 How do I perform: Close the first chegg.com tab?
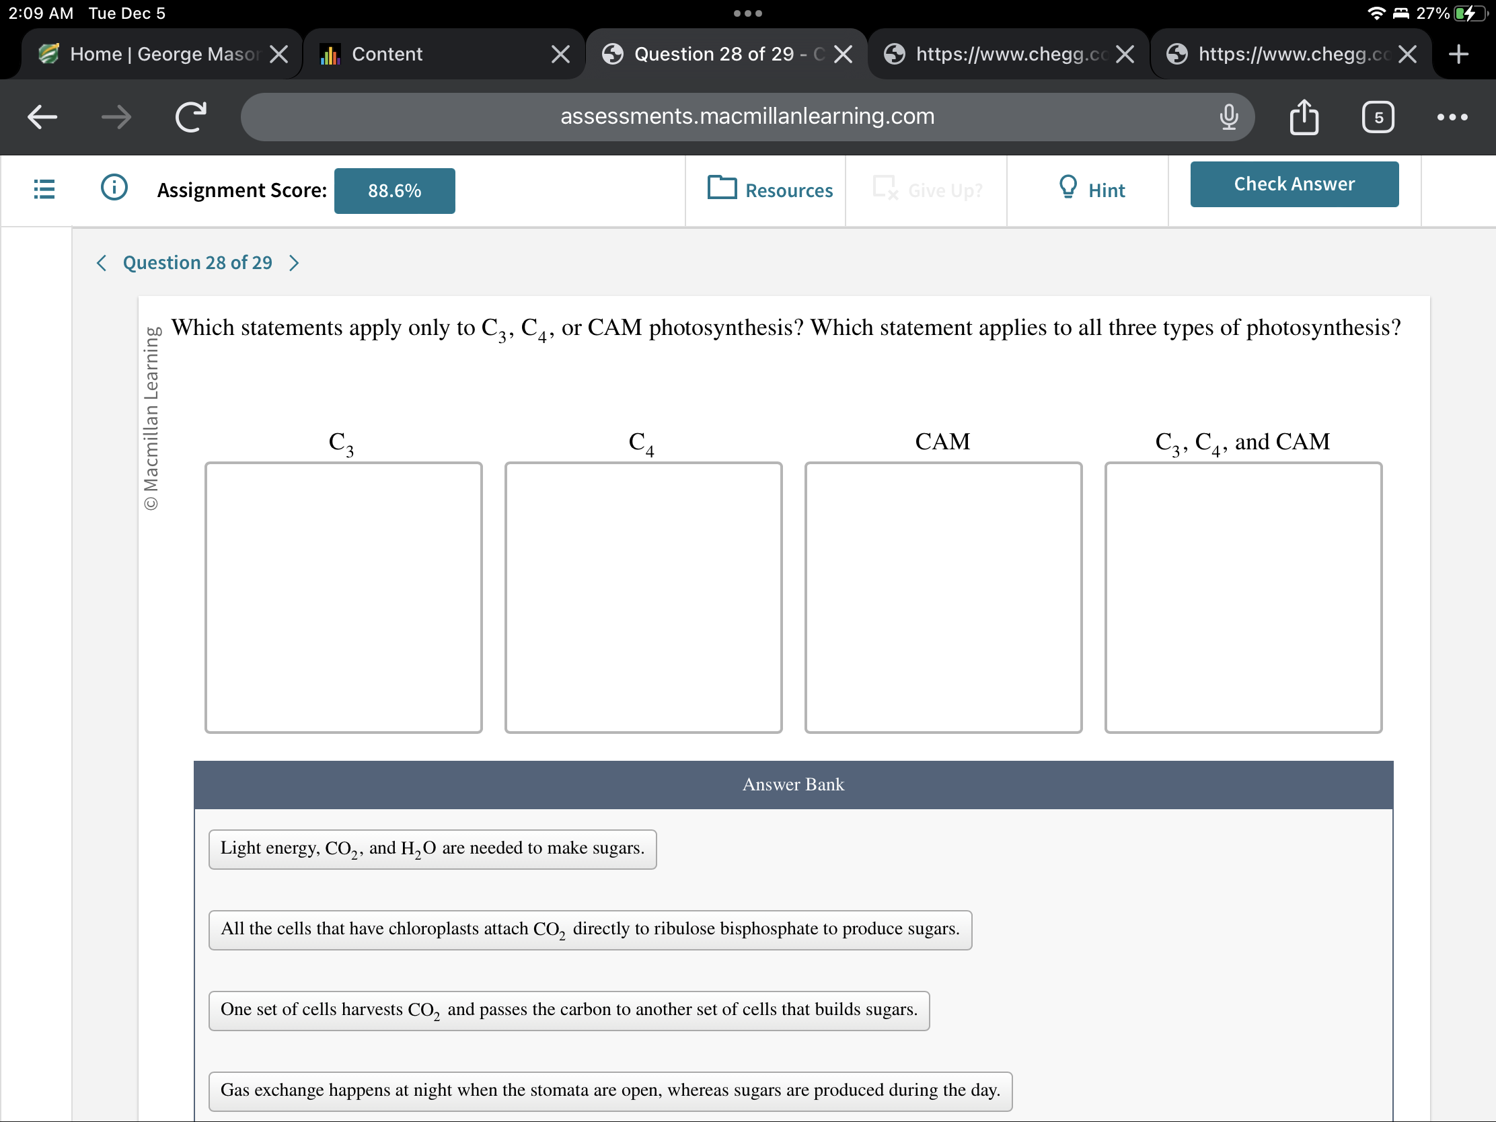1125,54
